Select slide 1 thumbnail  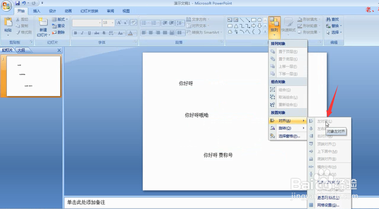point(33,76)
